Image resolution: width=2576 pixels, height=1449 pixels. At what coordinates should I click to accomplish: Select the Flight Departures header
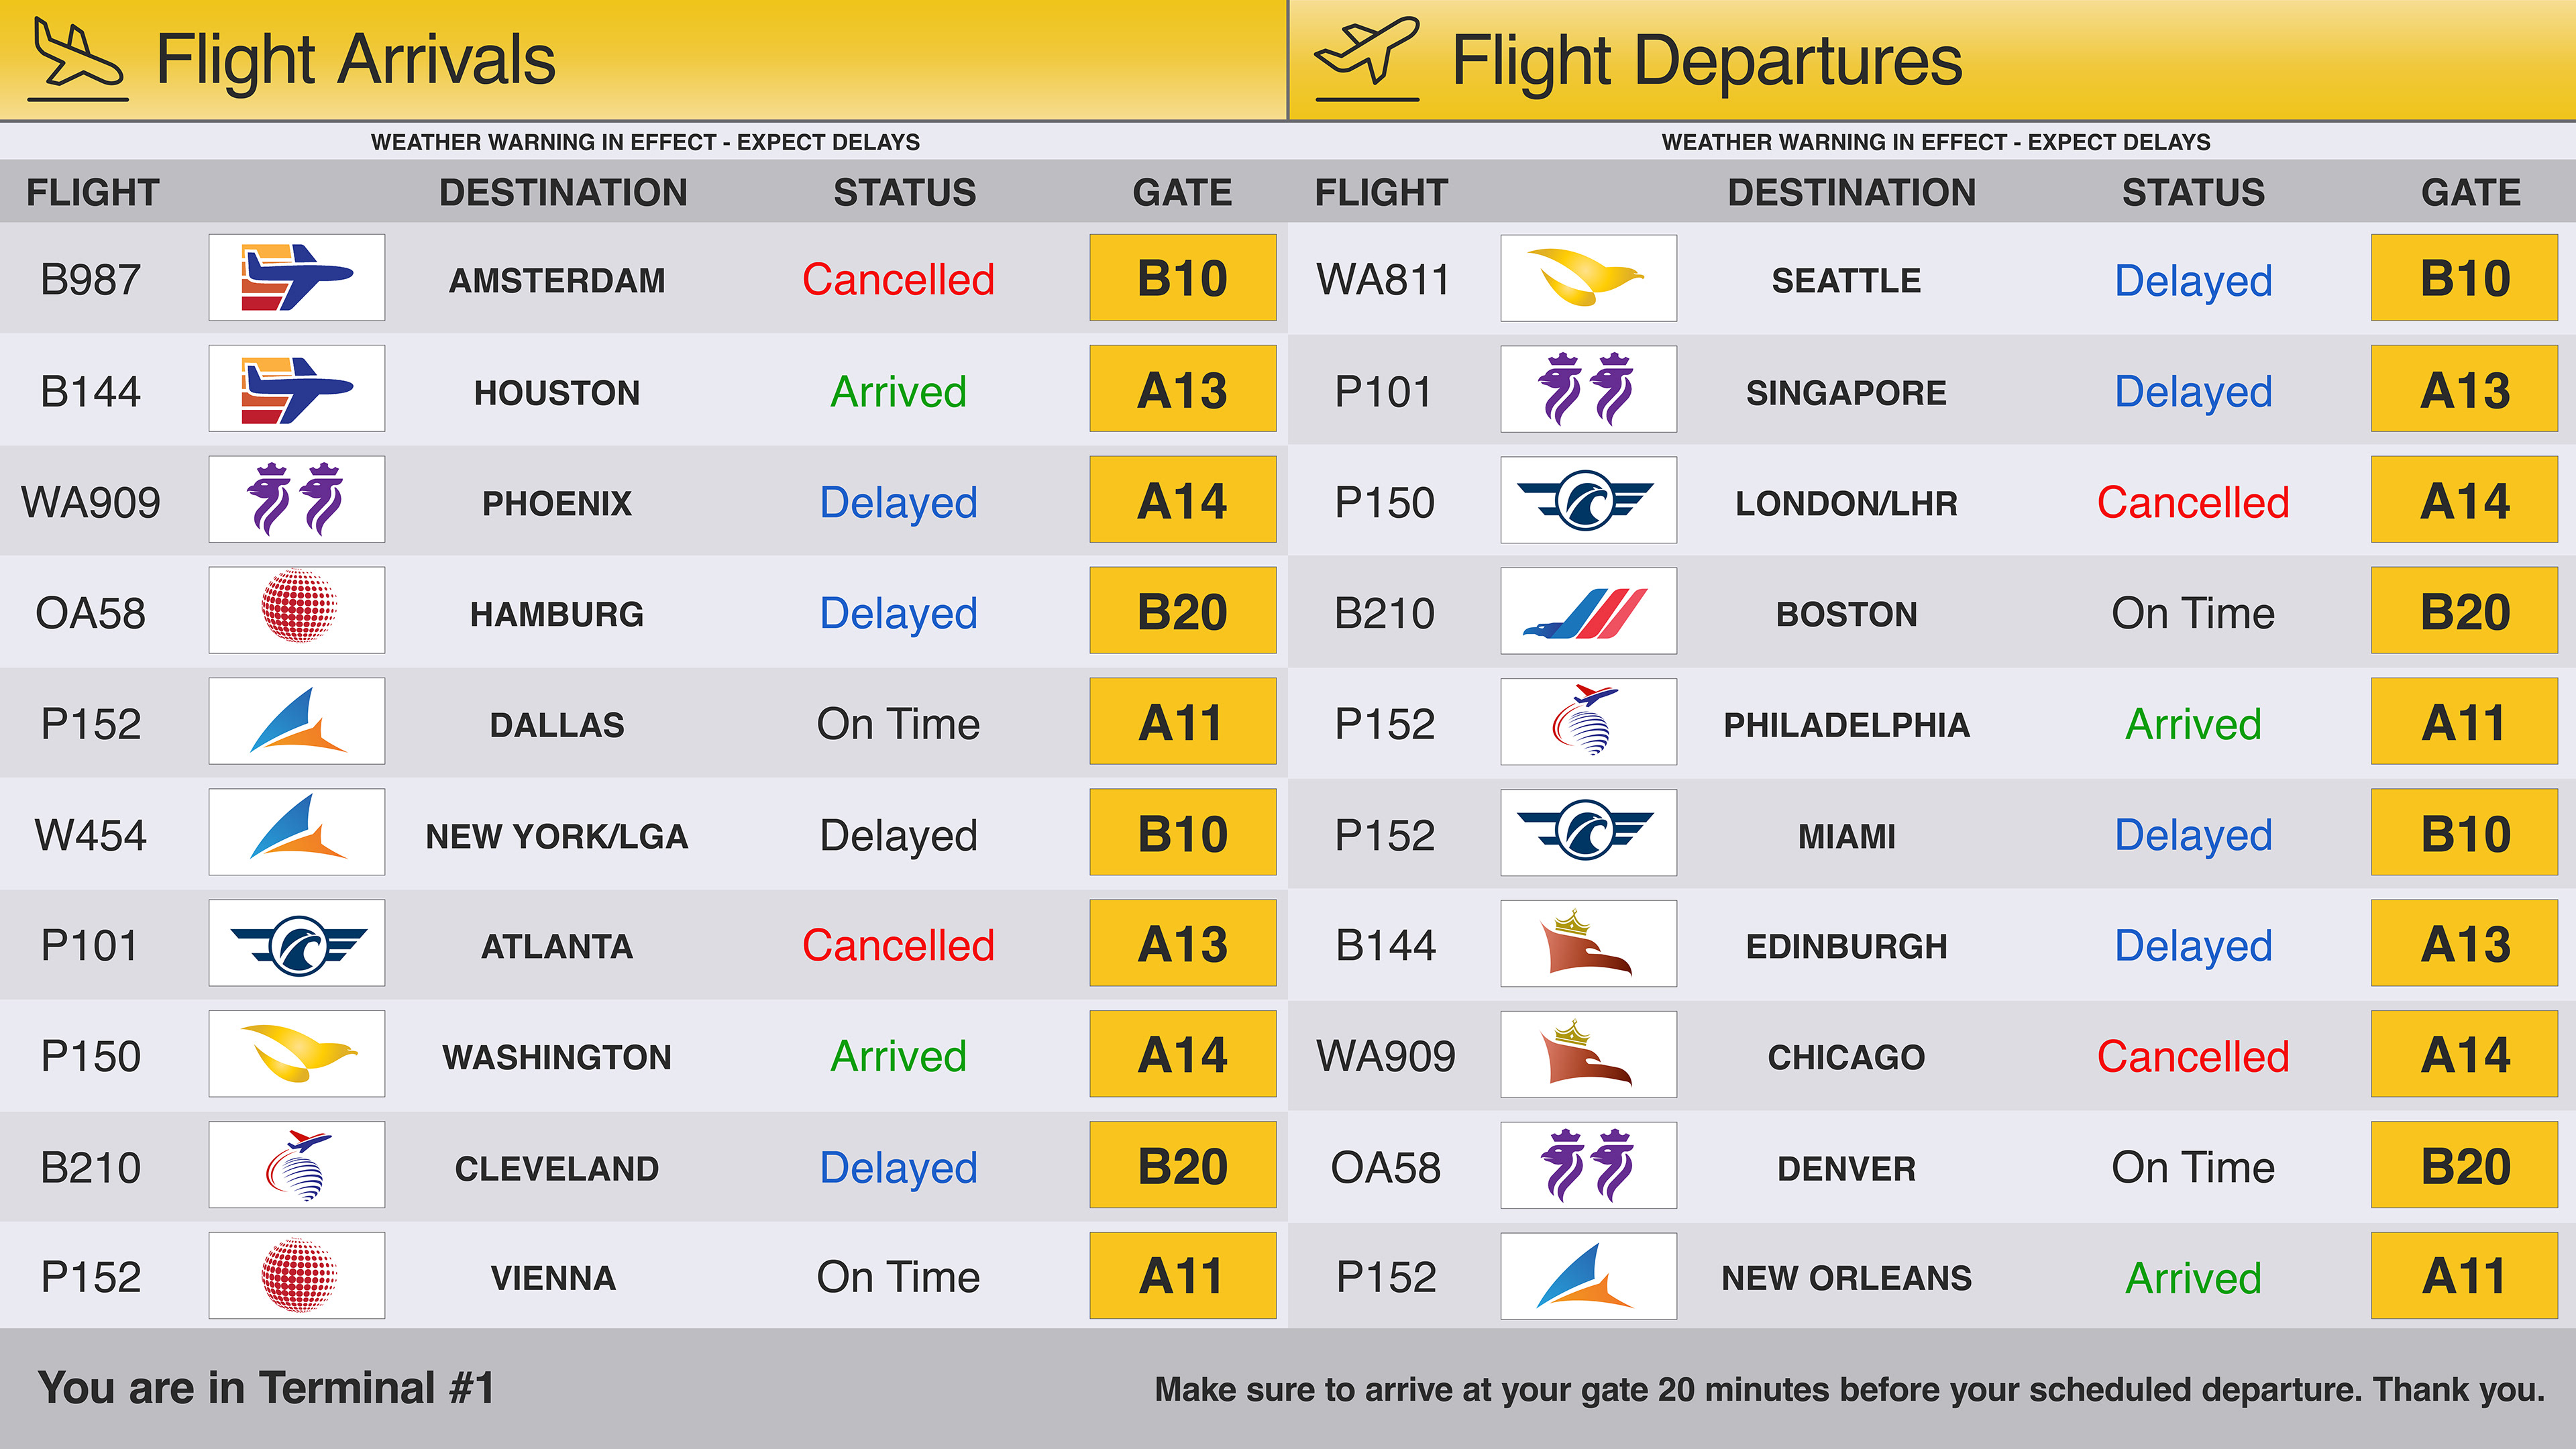(1706, 60)
